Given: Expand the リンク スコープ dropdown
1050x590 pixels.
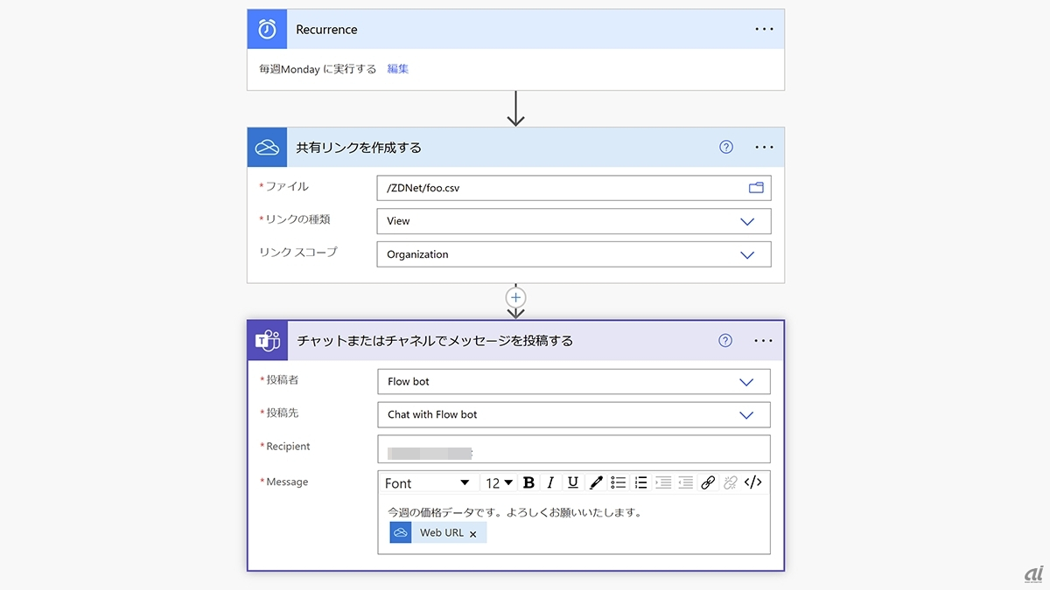Looking at the screenshot, I should pyautogui.click(x=747, y=254).
